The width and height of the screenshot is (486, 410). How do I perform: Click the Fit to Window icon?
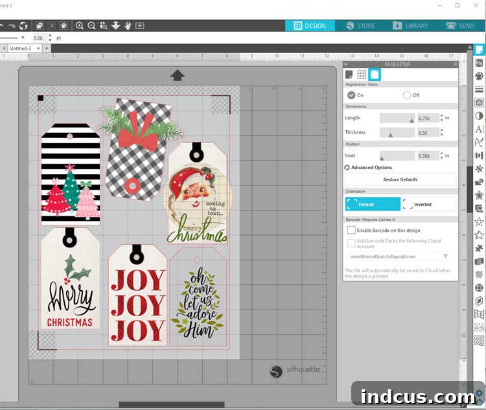coord(140,26)
